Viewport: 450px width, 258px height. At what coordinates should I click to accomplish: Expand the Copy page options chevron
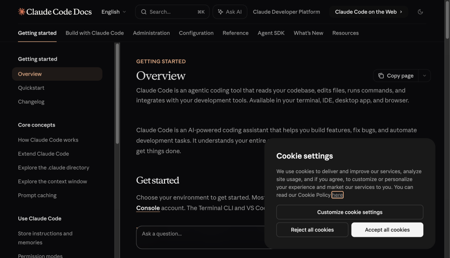coord(425,76)
